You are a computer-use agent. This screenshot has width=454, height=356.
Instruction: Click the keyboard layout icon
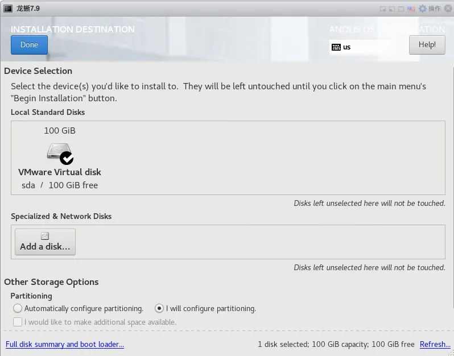pos(336,47)
